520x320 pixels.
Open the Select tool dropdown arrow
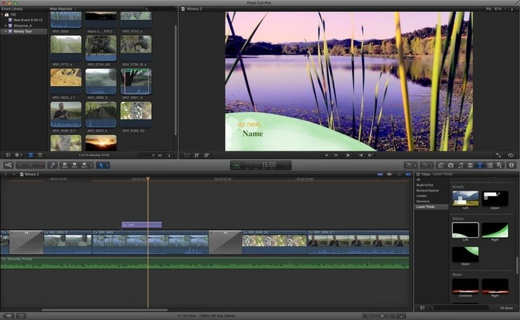108,165
